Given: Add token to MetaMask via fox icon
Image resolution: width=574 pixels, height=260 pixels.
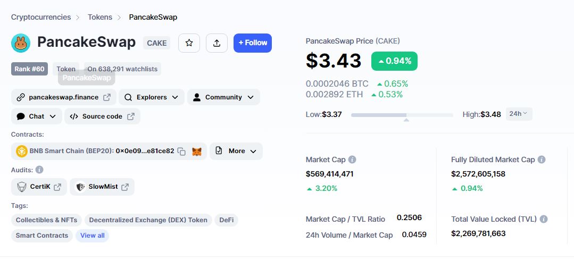Looking at the screenshot, I should point(197,152).
